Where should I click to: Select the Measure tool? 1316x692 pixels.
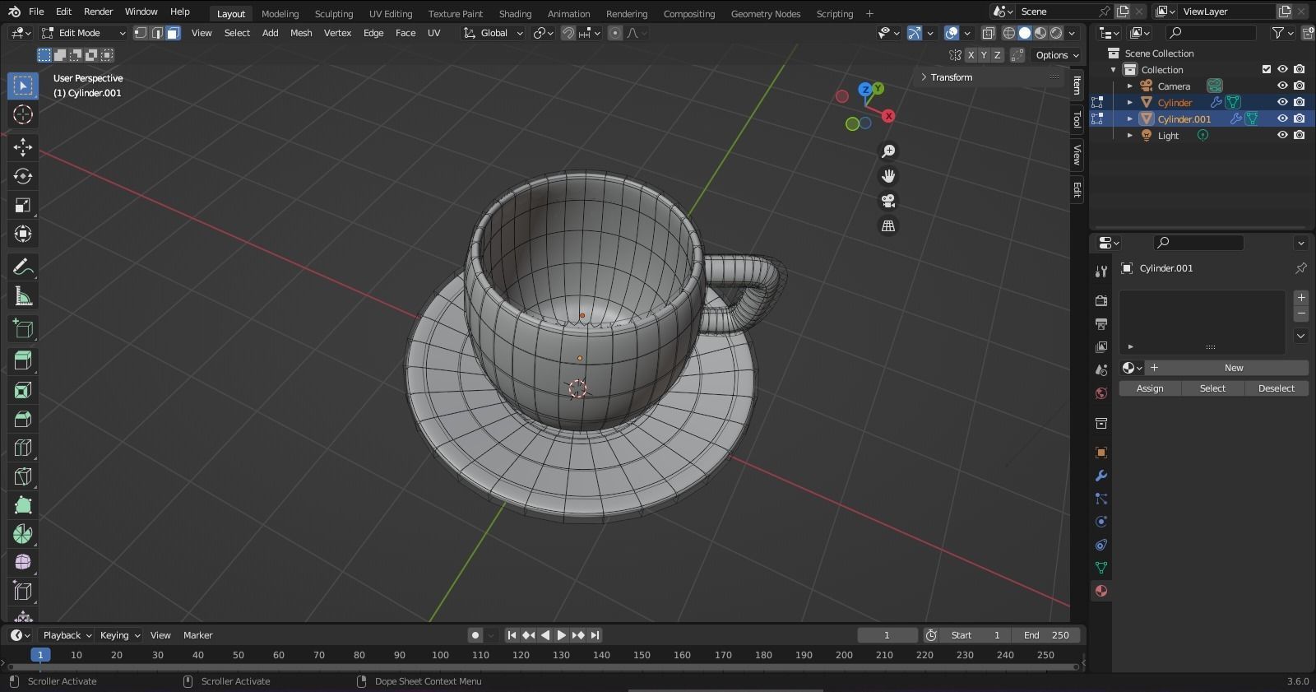[23, 297]
